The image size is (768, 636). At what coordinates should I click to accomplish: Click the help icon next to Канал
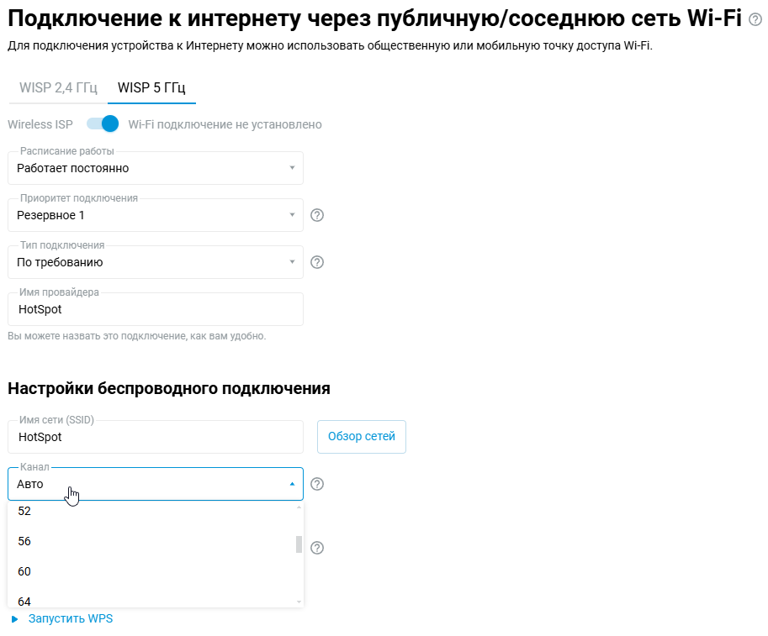317,484
